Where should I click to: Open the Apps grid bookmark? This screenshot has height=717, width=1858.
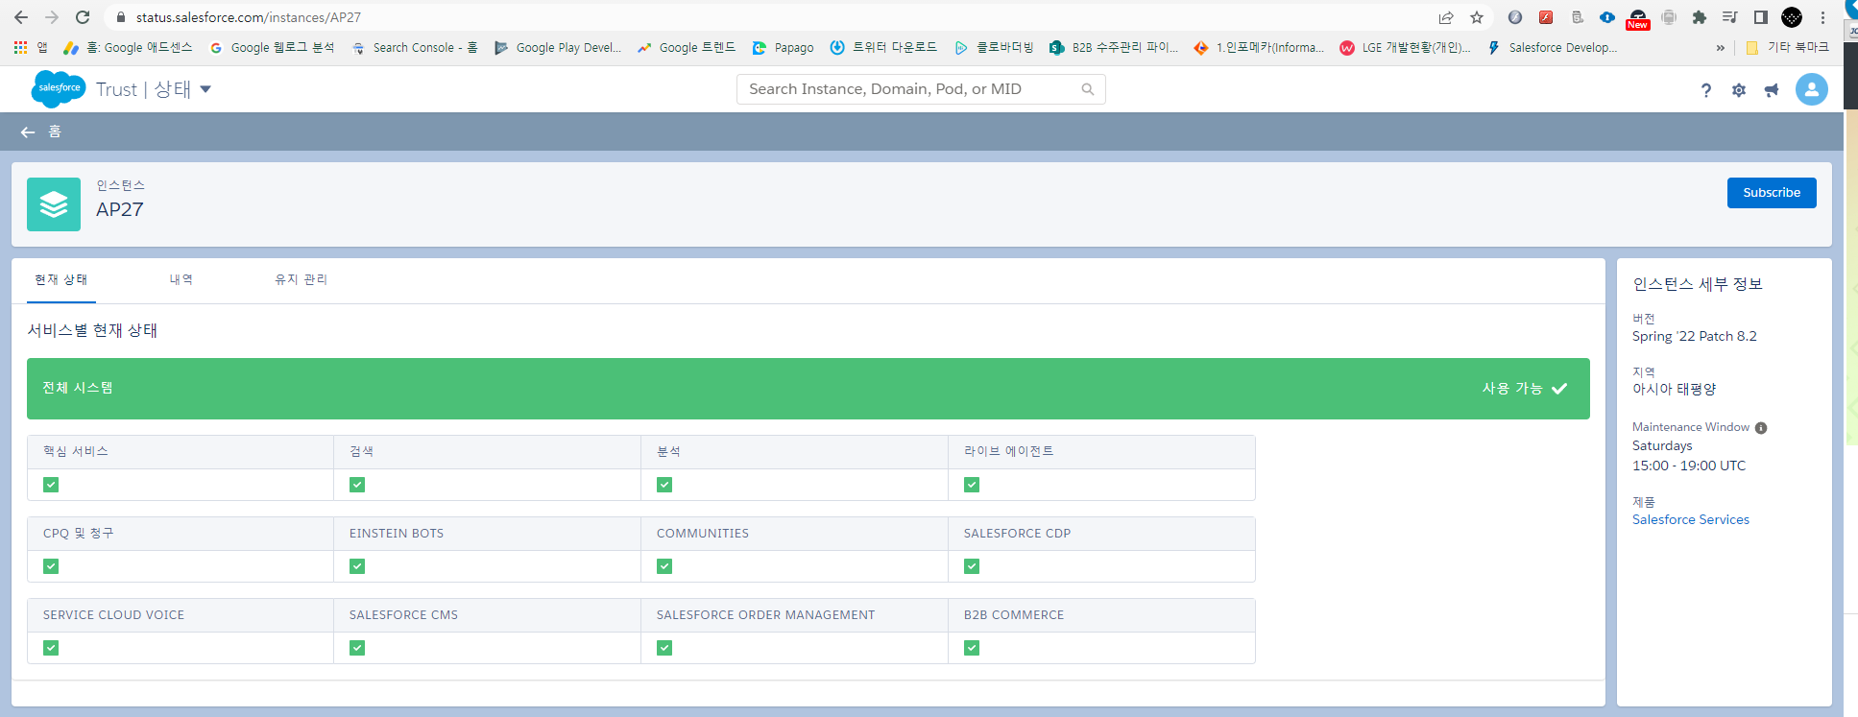click(30, 47)
